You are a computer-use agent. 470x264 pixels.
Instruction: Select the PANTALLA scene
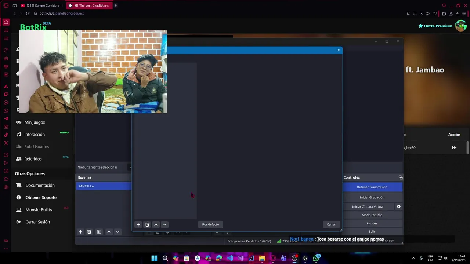(104, 186)
